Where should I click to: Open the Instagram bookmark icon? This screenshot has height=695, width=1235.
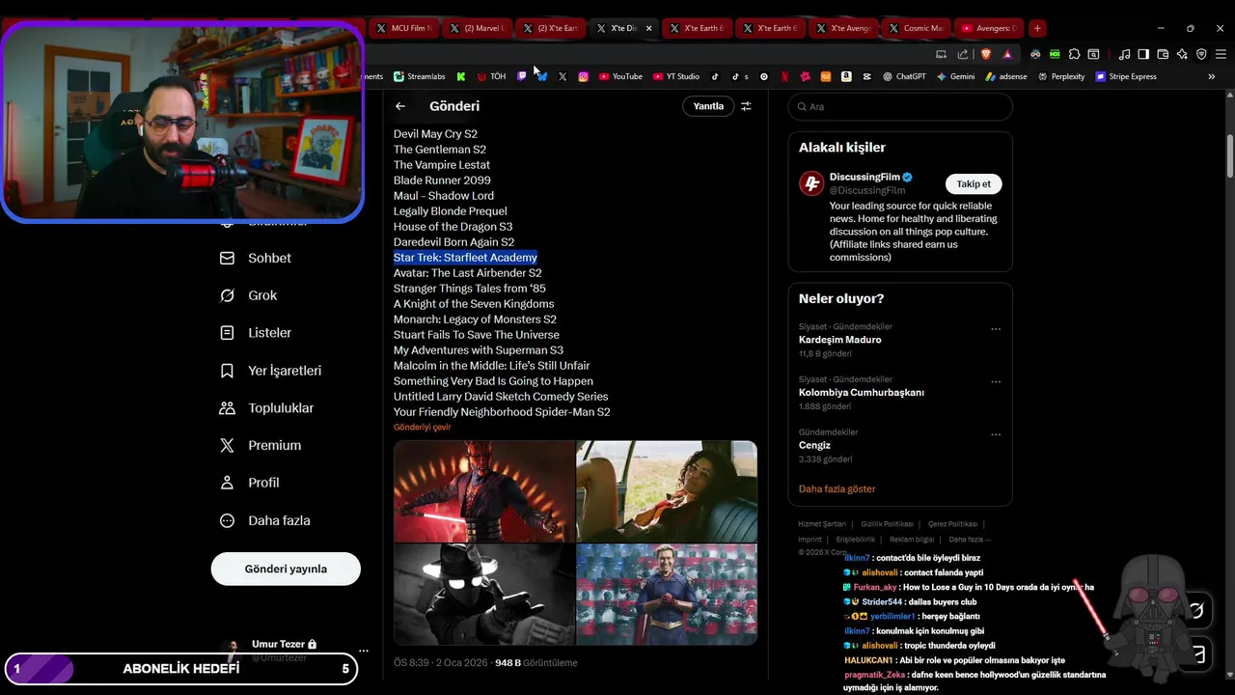point(583,76)
